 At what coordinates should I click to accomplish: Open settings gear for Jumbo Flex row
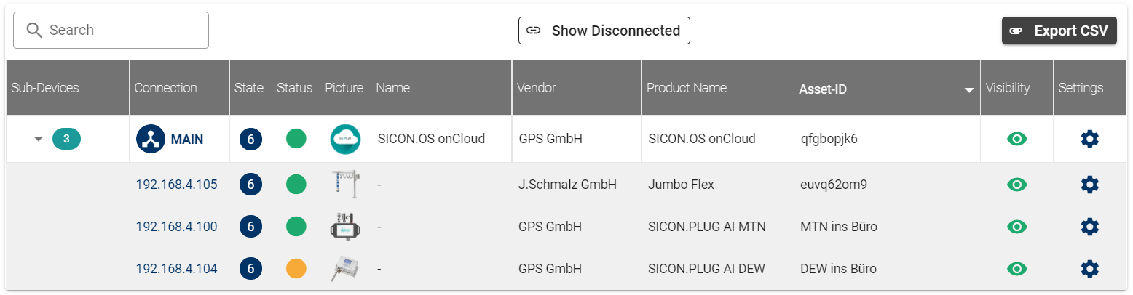pyautogui.click(x=1089, y=185)
